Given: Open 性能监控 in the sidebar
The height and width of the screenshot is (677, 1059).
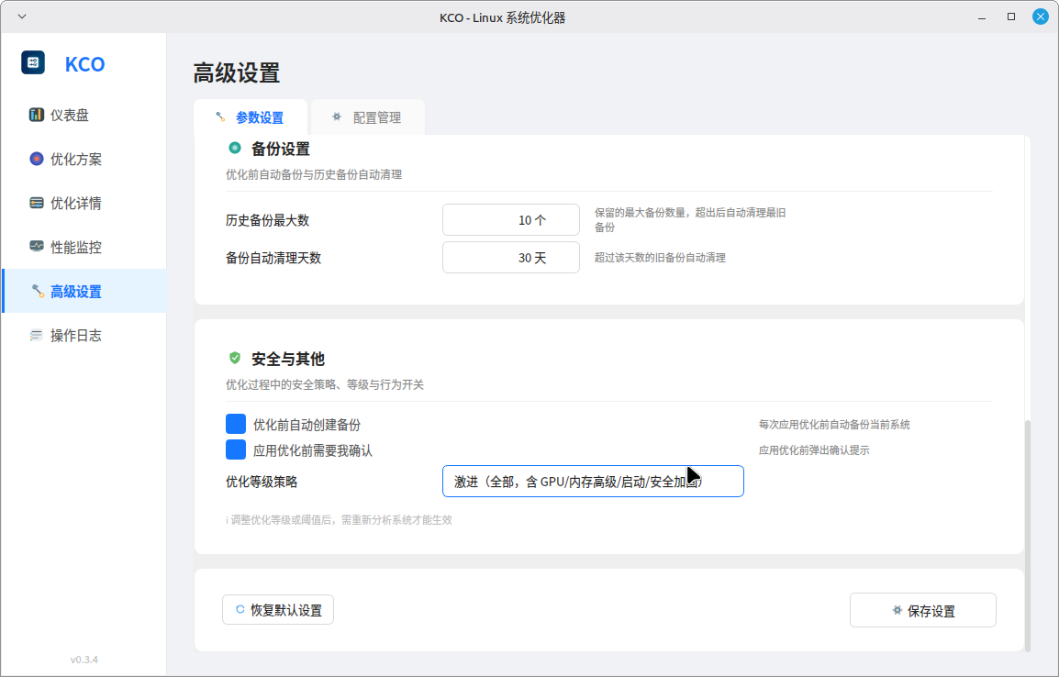Looking at the screenshot, I should 84,247.
